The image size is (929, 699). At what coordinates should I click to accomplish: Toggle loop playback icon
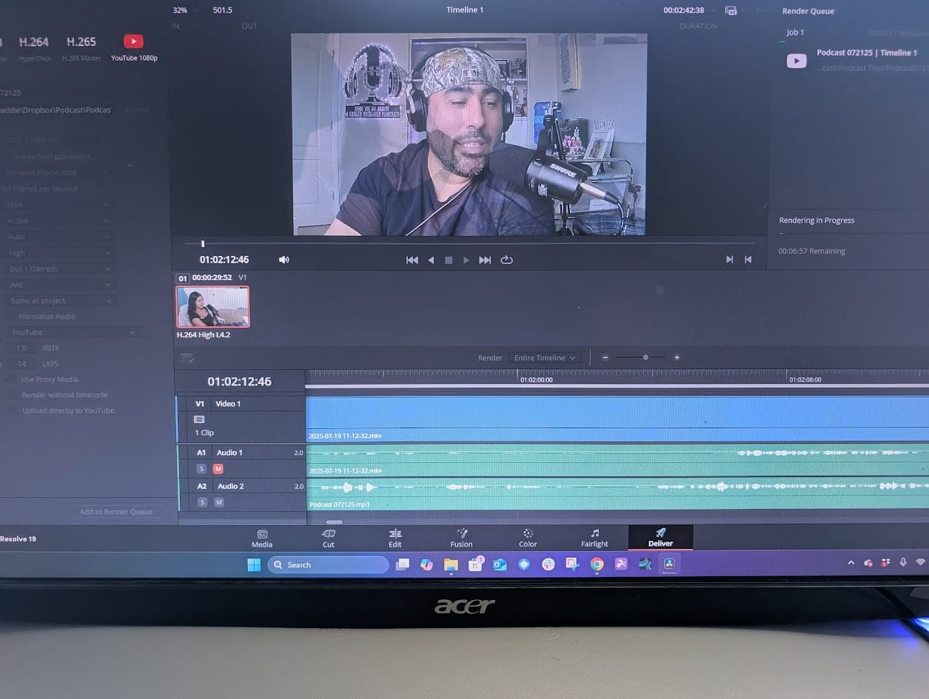coord(506,260)
